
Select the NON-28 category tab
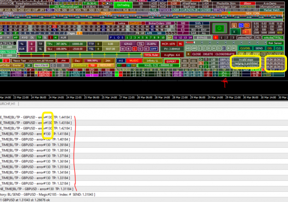pyautogui.click(x=193, y=10)
